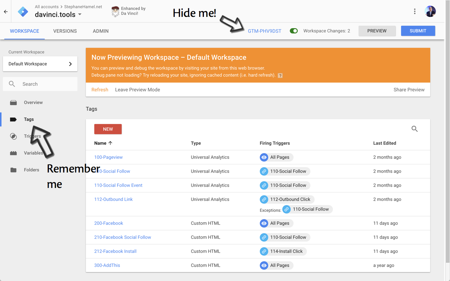Click the GTM diamond logo
This screenshot has height=281, width=450.
coord(23,11)
